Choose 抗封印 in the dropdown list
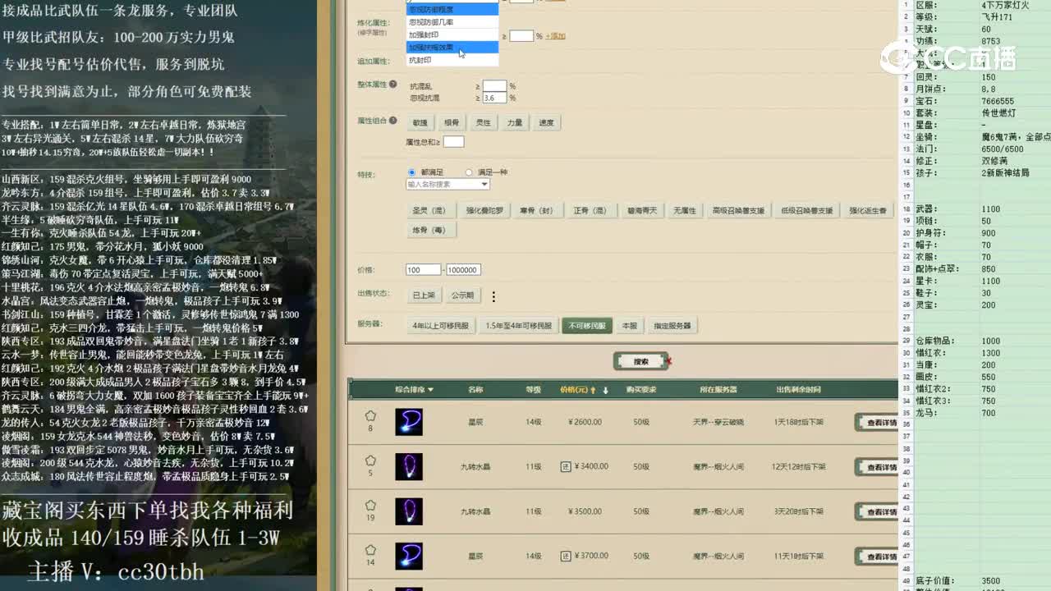This screenshot has height=591, width=1051. click(452, 60)
